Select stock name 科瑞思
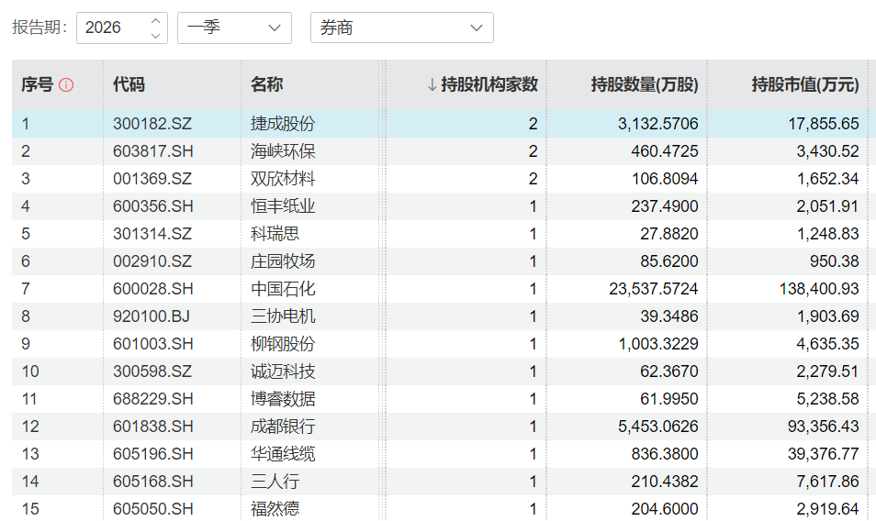This screenshot has height=521, width=876. (275, 234)
